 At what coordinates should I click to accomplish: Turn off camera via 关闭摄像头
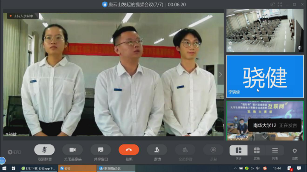coord(72,150)
